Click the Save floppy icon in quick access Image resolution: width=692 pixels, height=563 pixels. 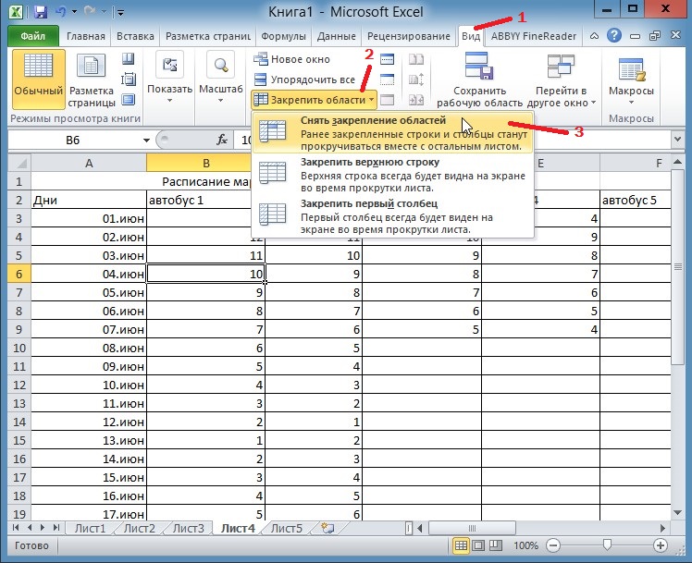(41, 11)
